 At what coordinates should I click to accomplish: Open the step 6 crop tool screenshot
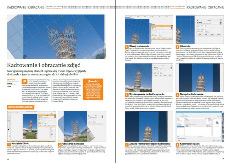(x=200, y=78)
